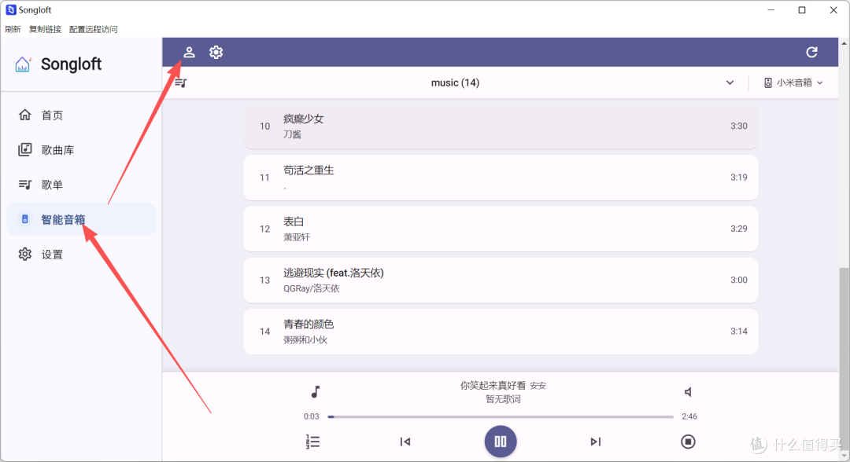Maximize the Songloft window

pos(802,9)
